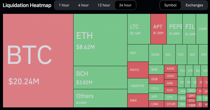Click the BTC $20.24M heatmap tile
Screen dimensions: 210x110
click(x=38, y=61)
